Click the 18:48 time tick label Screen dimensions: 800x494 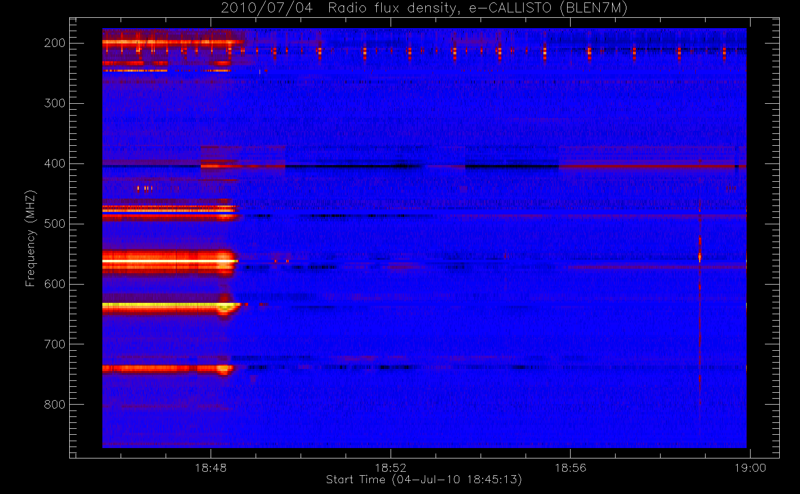(x=211, y=467)
